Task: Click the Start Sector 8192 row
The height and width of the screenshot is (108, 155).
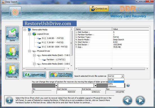Action: click(112, 42)
